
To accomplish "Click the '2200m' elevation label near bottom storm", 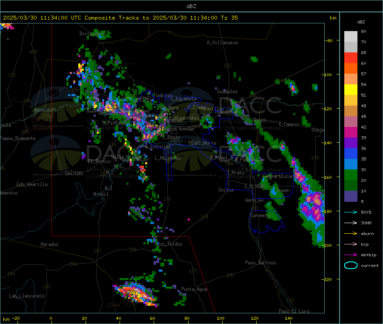I will pos(113,305).
